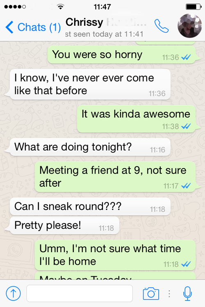This screenshot has width=205, height=307.
Task: Tap the 'Can I sneak round???' message
Action: click(x=90, y=207)
